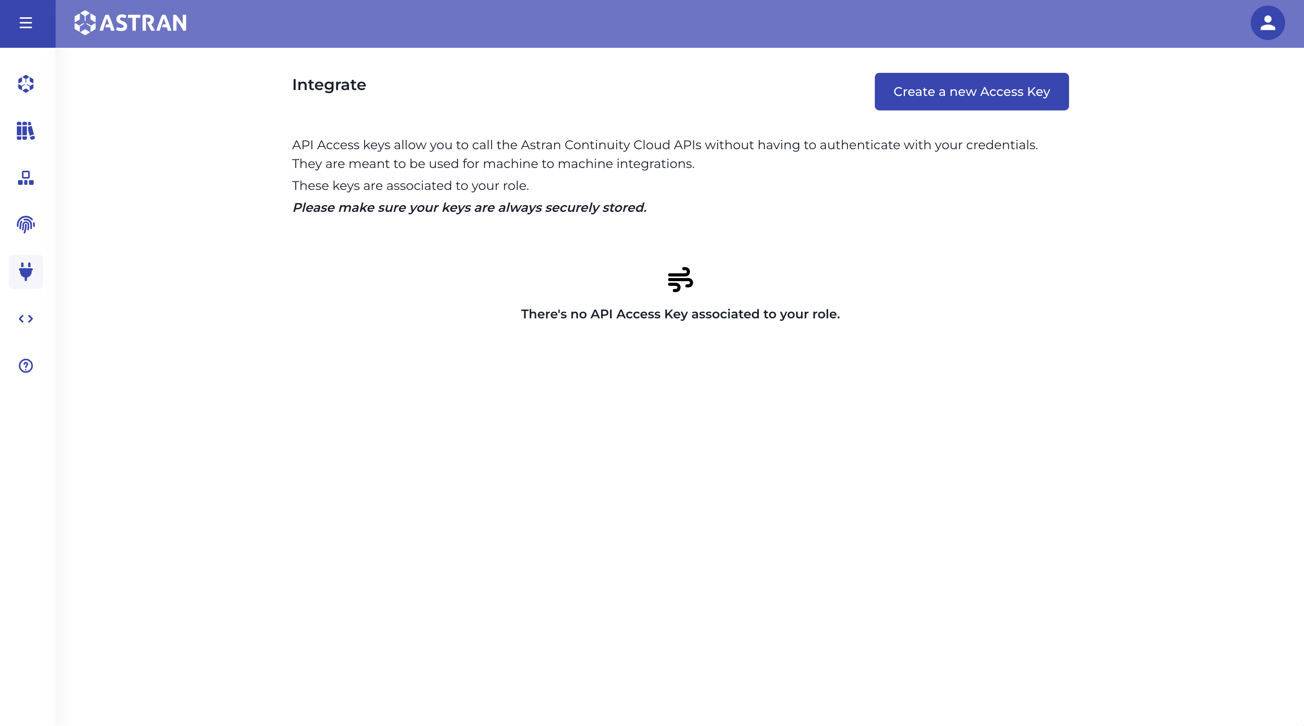Open the help or support circle icon

pos(25,366)
